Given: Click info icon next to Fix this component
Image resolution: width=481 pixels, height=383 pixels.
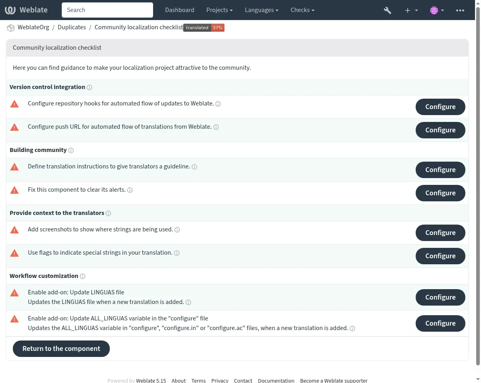Looking at the screenshot, I should click(130, 190).
